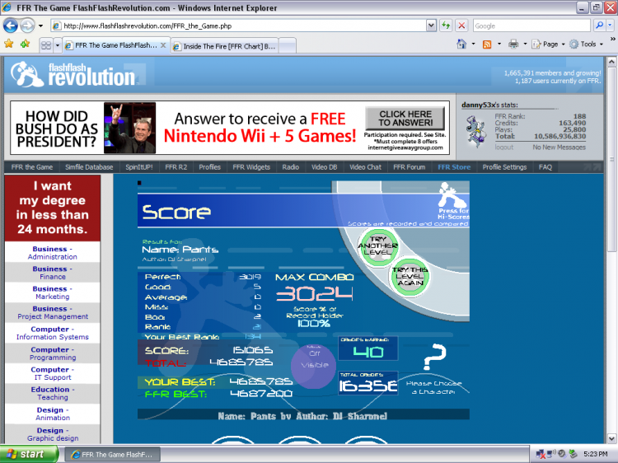Open the FFR Widgets menu item
This screenshot has height=463, width=618.
(251, 167)
